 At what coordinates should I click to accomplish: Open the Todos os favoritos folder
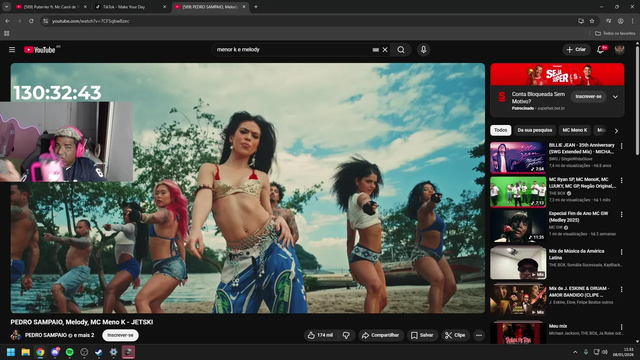[x=615, y=33]
